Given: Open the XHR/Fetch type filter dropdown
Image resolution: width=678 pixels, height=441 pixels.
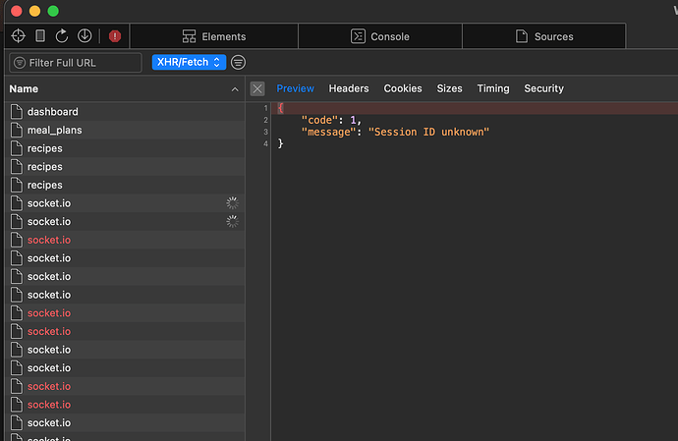Looking at the screenshot, I should pyautogui.click(x=189, y=62).
